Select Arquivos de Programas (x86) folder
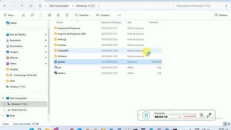Image resolution: width=231 pixels, height=130 pixels. point(108,34)
